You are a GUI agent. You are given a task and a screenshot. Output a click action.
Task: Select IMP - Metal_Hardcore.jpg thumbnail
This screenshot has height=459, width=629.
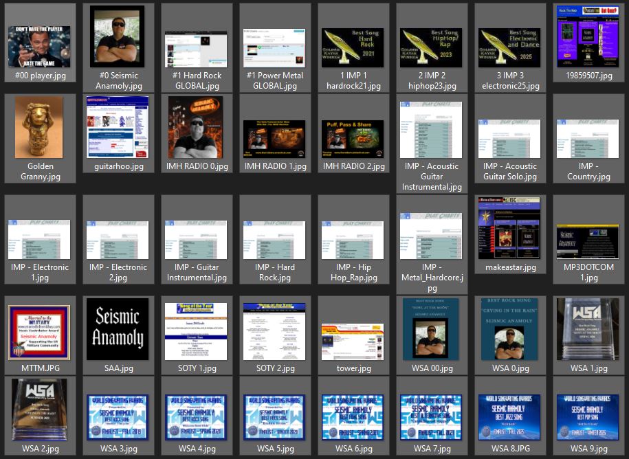[431, 236]
